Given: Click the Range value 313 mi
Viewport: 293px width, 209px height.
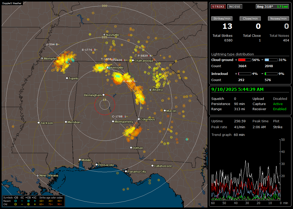Looking at the screenshot, I should [239, 109].
